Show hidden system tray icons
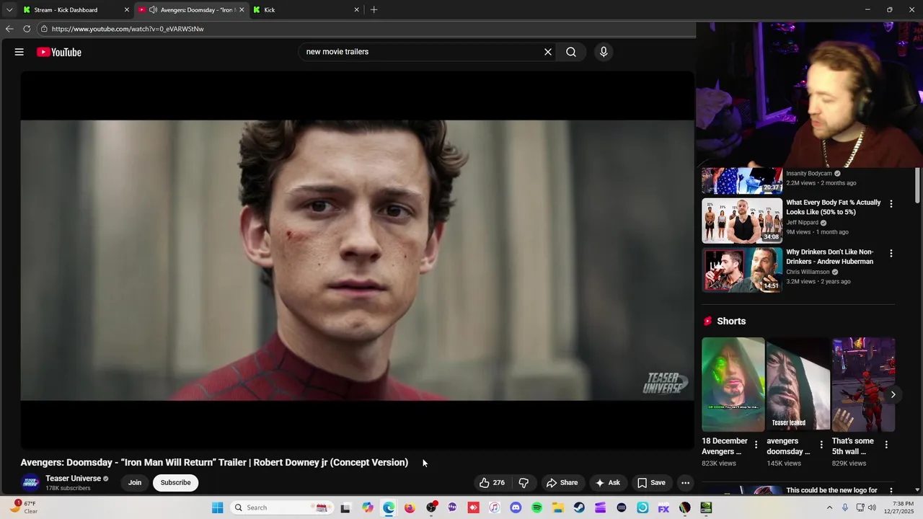Image resolution: width=923 pixels, height=519 pixels. [x=829, y=507]
